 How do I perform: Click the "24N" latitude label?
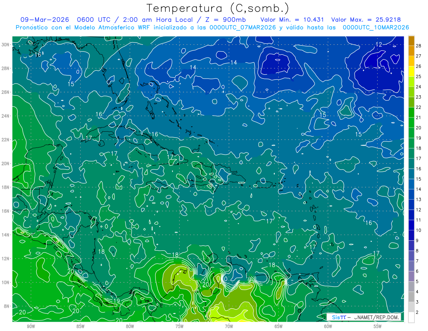5,116
